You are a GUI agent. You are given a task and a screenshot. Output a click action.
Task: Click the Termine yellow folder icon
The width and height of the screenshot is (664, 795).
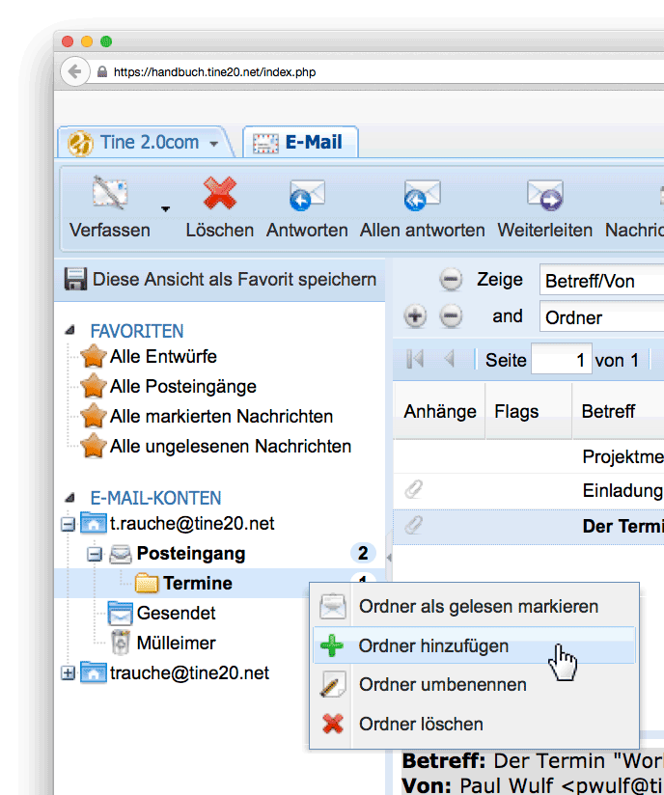(x=147, y=584)
